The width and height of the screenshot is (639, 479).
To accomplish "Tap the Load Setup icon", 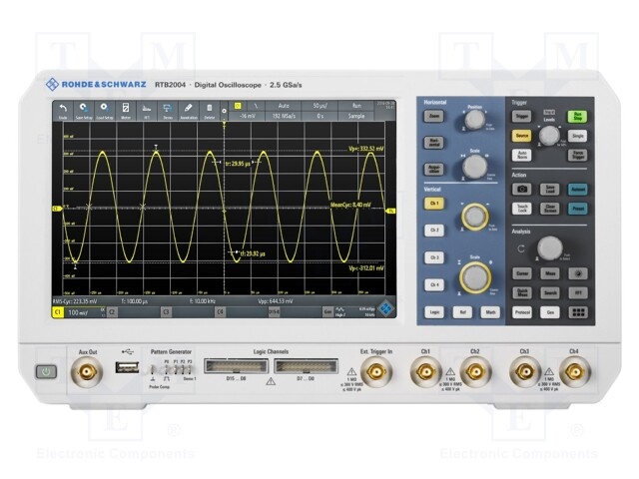I will click(104, 109).
